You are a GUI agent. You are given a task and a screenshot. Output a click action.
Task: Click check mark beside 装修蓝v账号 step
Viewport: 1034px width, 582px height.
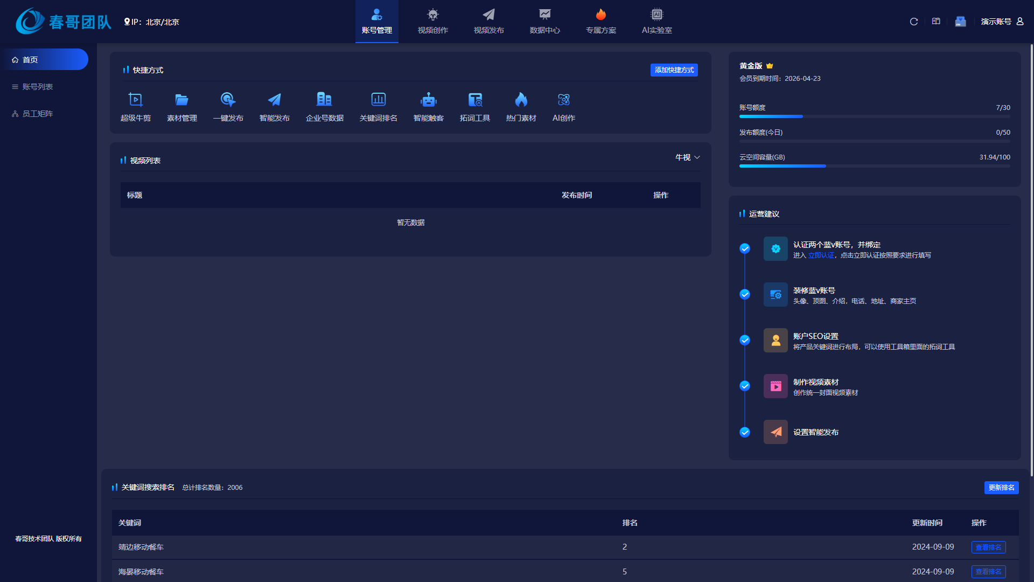[745, 294]
